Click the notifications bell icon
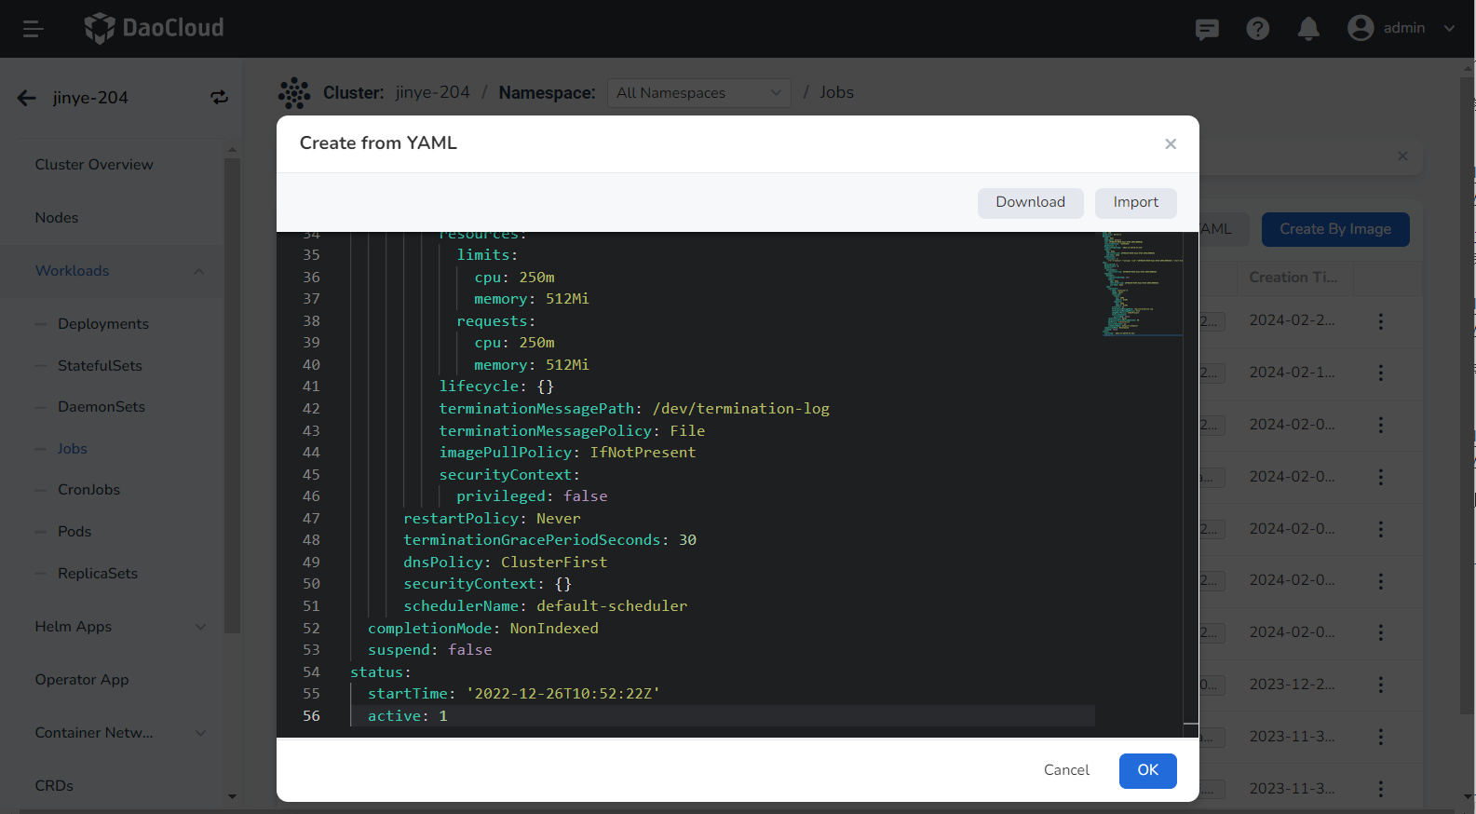 coord(1308,29)
